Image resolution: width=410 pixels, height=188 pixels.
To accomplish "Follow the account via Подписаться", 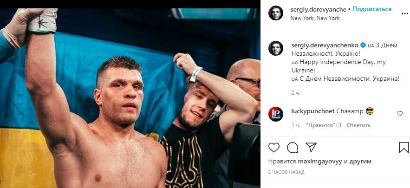I will tap(372, 9).
